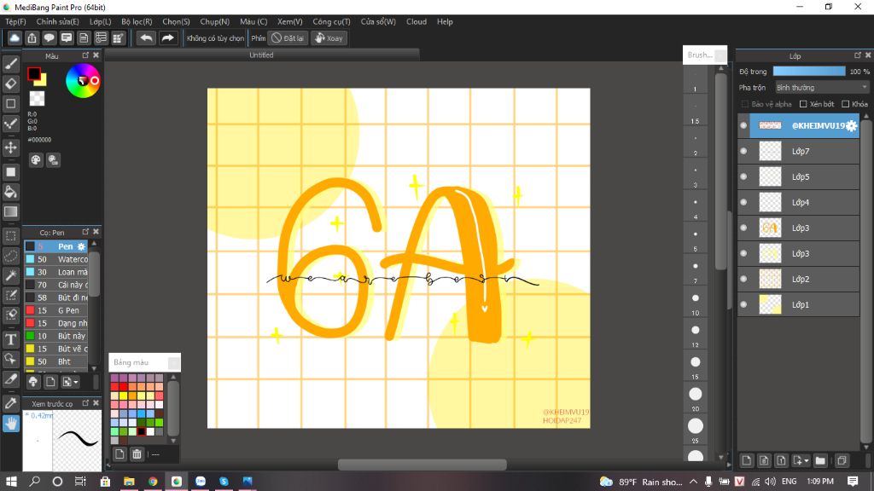Image resolution: width=874 pixels, height=491 pixels.
Task: Click the Lớp1 layer thumbnail
Action: point(771,304)
